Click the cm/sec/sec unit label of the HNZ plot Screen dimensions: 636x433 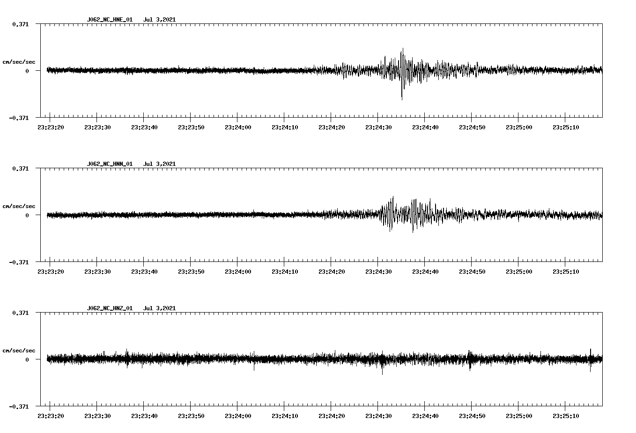(19, 351)
